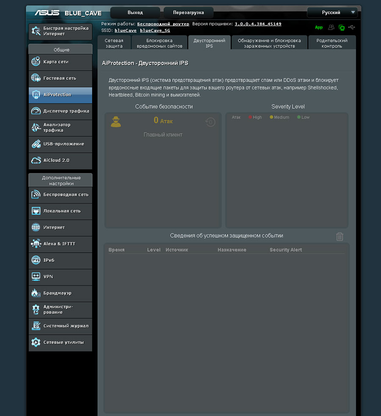381x416 pixels.
Task: Click the Время column header
Action: [x=116, y=250]
